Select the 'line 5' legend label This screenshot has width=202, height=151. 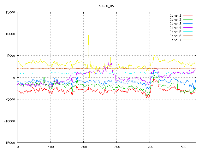point(175,32)
